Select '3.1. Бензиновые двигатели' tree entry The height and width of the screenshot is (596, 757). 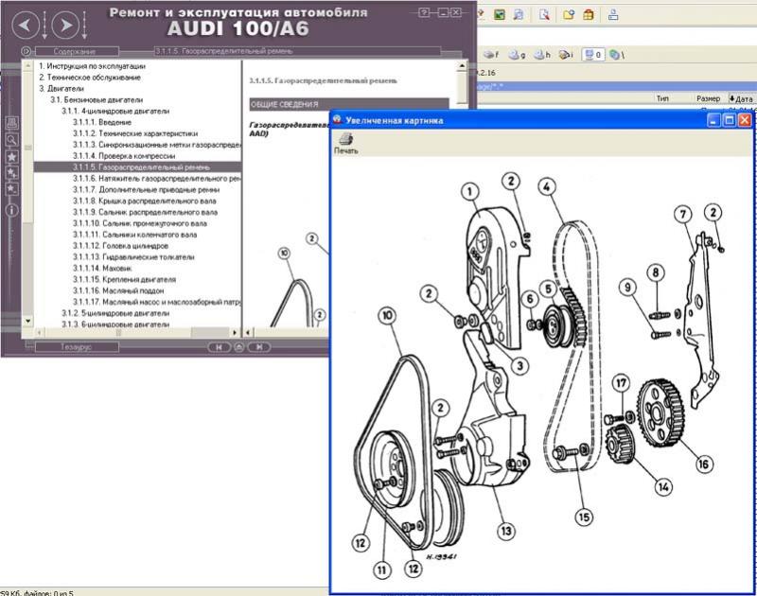(x=97, y=100)
